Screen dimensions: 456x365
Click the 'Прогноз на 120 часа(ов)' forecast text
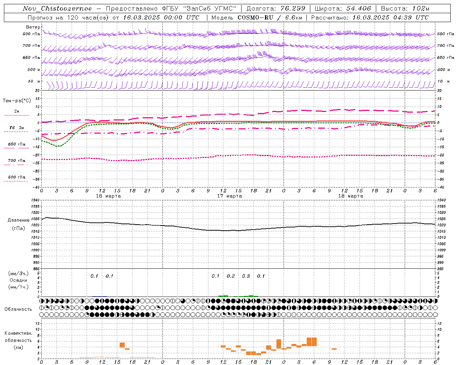tap(68, 17)
